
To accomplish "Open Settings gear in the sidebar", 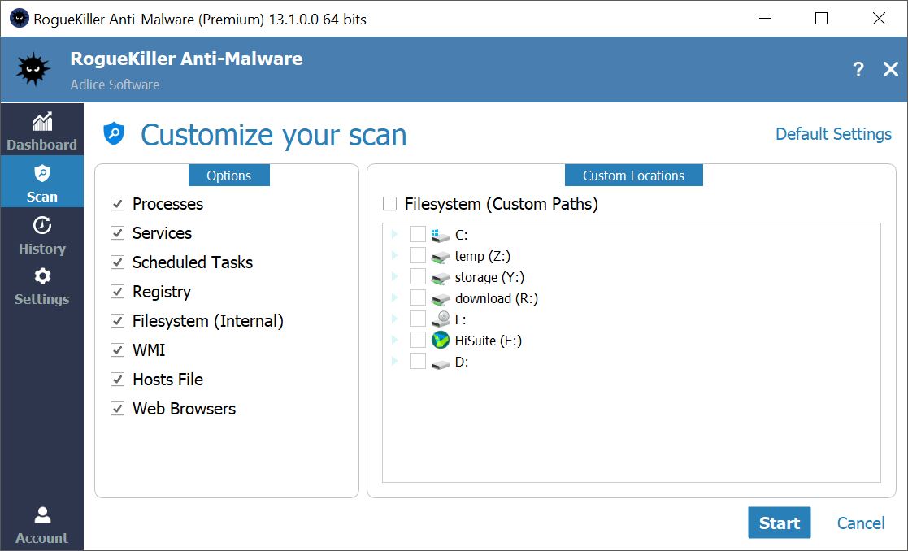I will (x=41, y=286).
